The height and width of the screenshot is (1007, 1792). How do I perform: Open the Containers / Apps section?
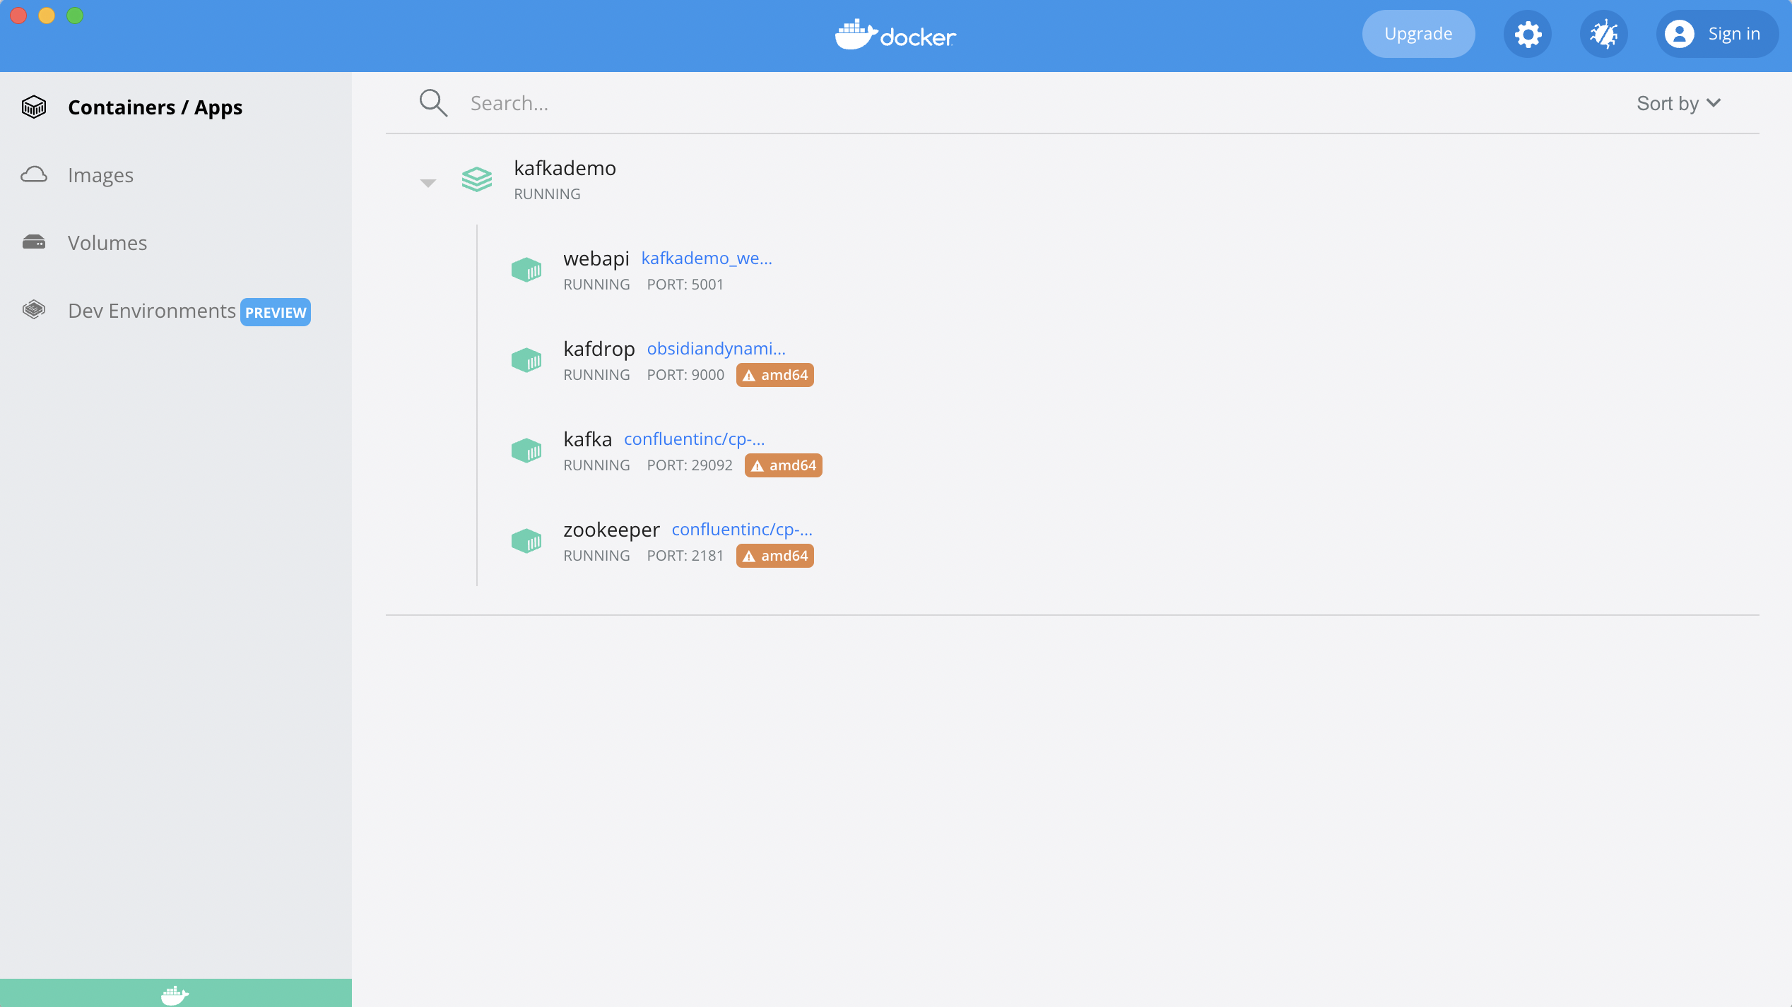click(x=155, y=107)
